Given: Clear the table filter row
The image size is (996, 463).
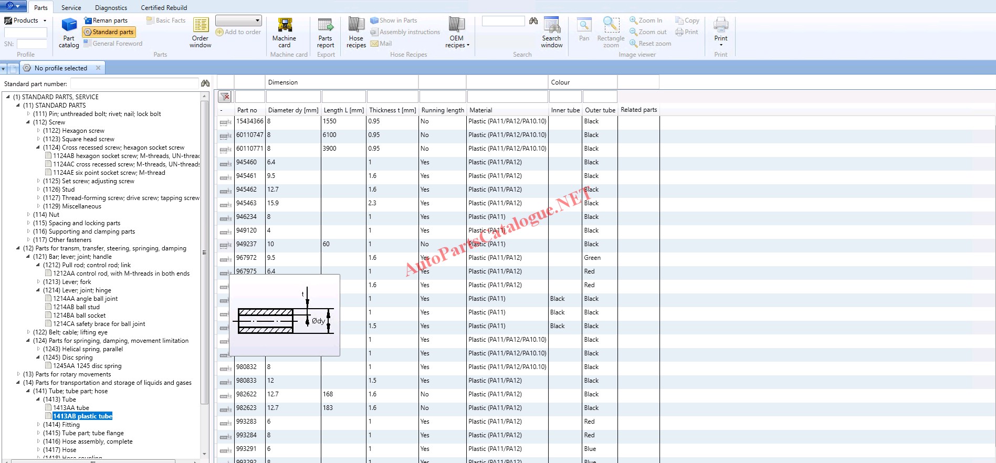Looking at the screenshot, I should pos(225,97).
